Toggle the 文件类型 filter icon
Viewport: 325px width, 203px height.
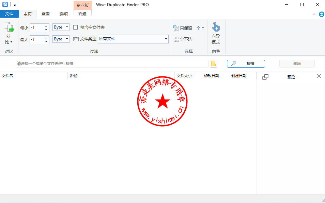pos(76,39)
